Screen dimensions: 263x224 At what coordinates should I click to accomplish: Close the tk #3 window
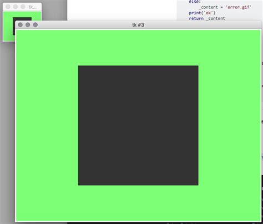21,25
